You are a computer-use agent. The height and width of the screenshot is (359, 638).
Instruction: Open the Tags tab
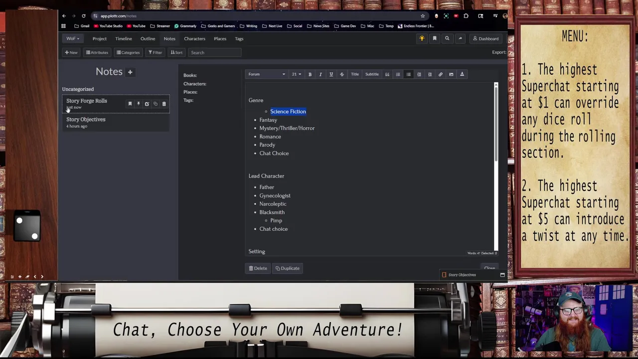point(239,38)
